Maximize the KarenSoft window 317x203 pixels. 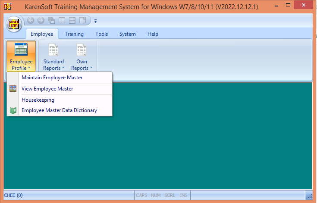pos(288,5)
